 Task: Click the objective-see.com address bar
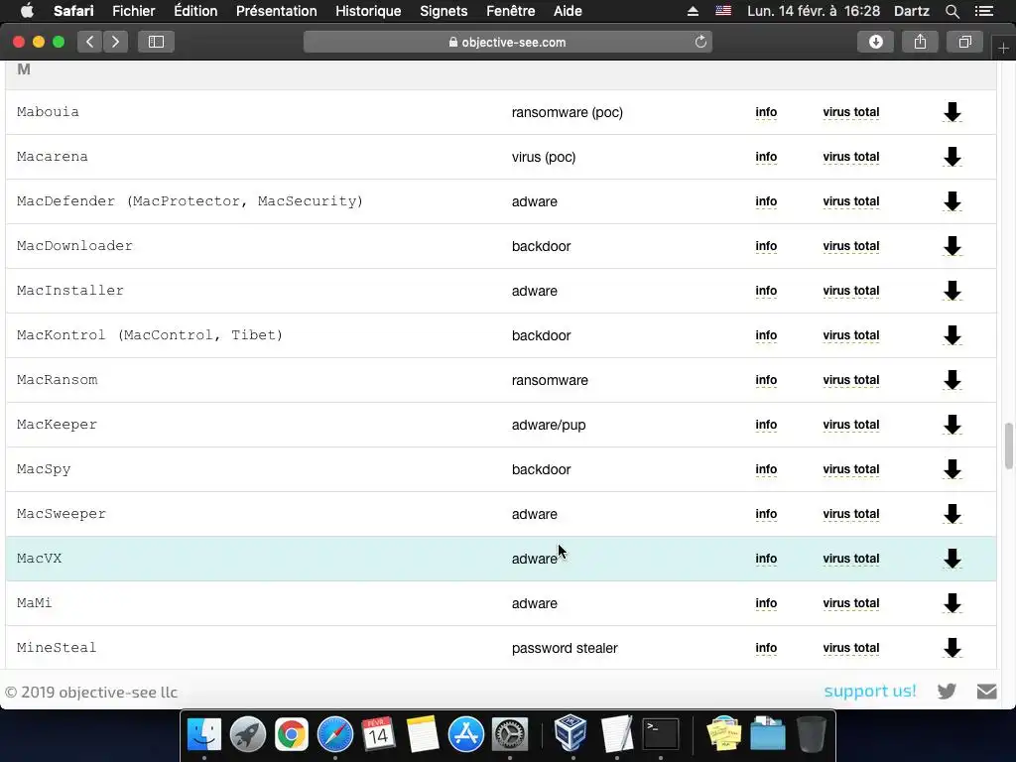pos(507,42)
